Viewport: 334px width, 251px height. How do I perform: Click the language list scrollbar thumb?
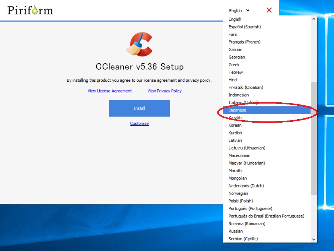click(x=313, y=138)
